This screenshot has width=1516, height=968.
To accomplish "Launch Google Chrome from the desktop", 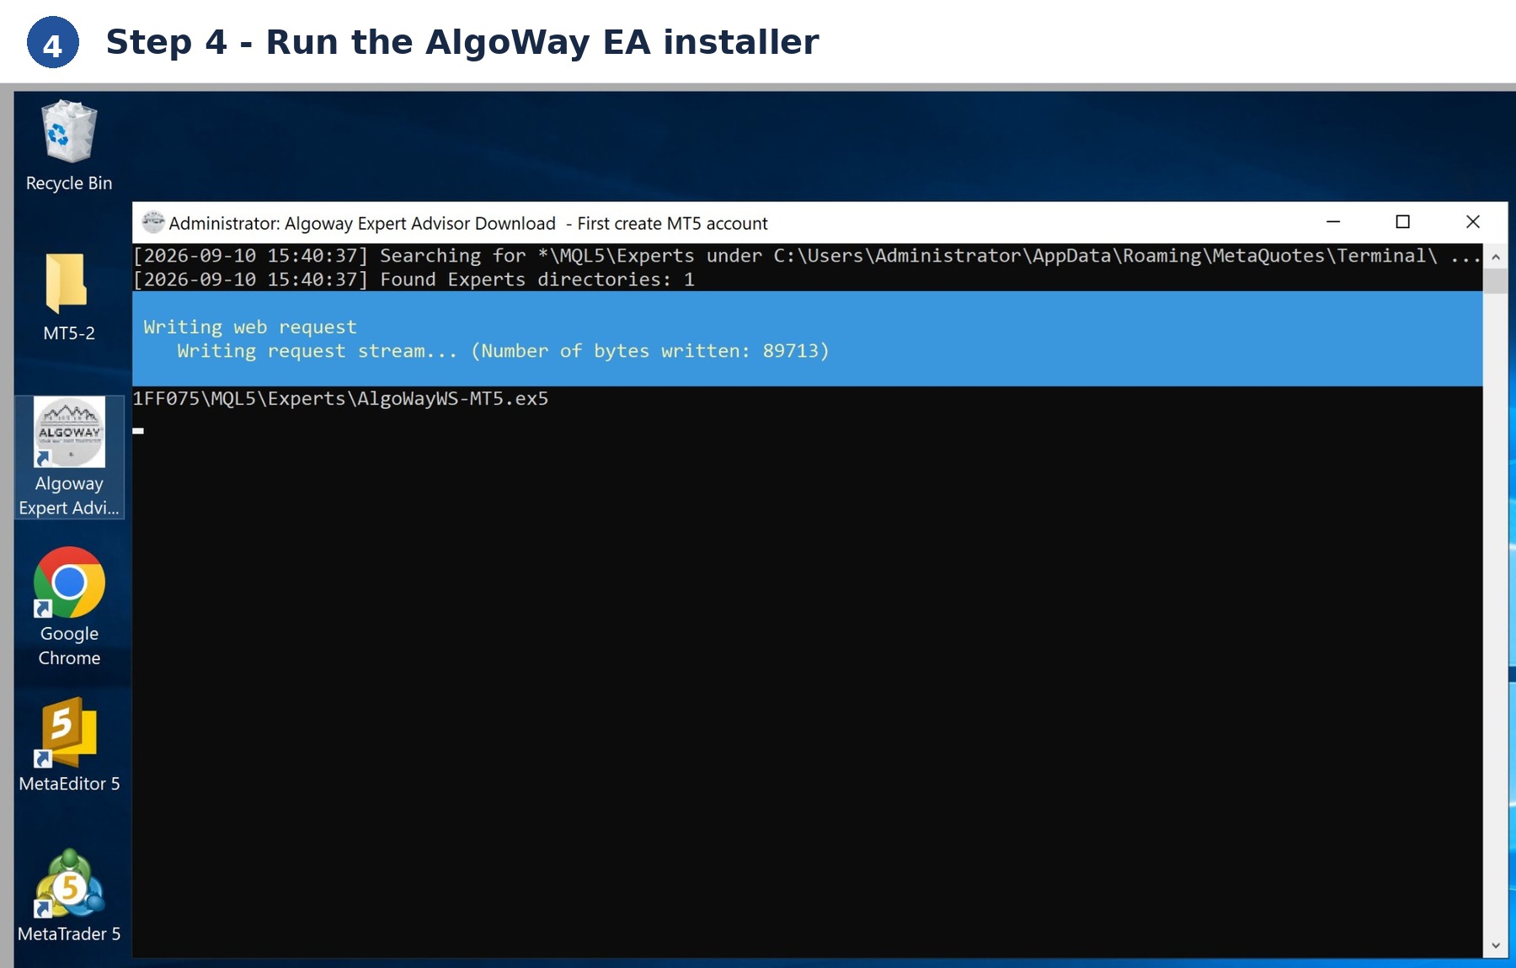I will click(69, 607).
